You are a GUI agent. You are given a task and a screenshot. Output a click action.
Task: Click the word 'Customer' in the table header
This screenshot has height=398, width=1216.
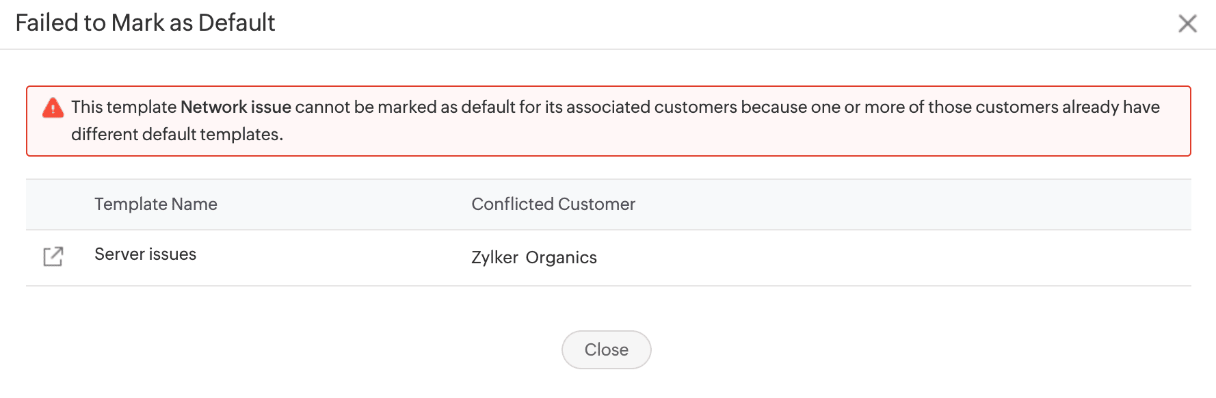(x=596, y=204)
